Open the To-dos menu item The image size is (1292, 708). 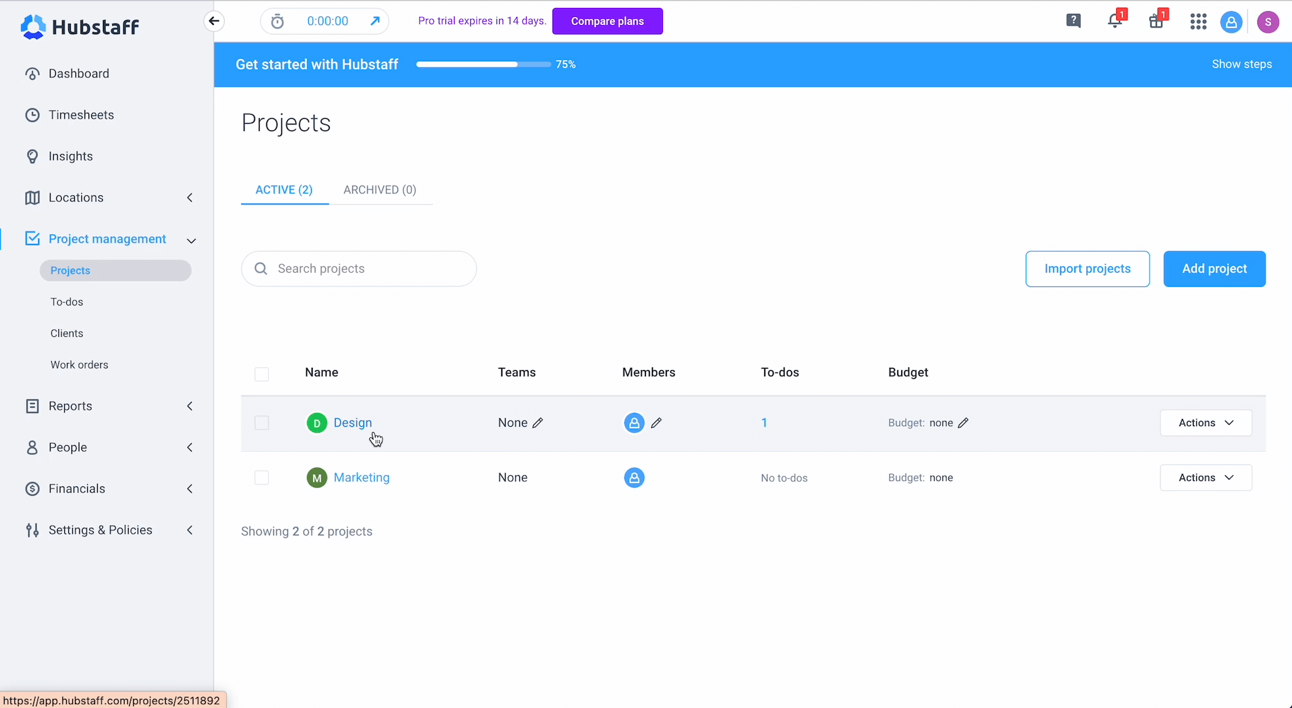pos(66,302)
